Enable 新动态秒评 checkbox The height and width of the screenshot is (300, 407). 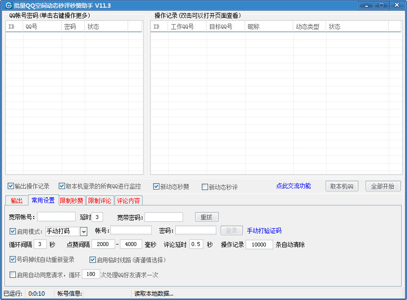coord(205,187)
